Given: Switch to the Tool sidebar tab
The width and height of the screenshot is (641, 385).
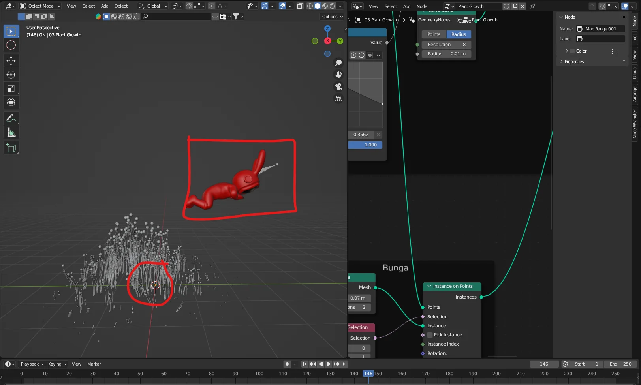Looking at the screenshot, I should (x=635, y=38).
